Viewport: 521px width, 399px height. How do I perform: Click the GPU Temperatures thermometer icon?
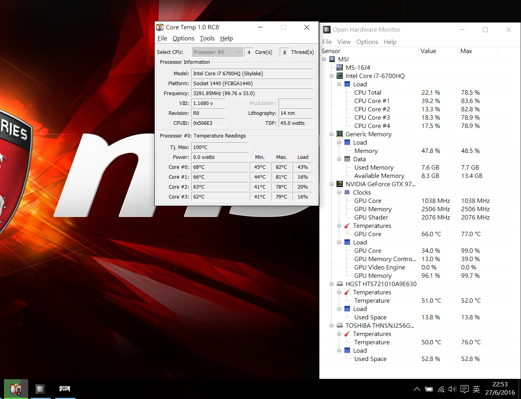click(x=347, y=226)
